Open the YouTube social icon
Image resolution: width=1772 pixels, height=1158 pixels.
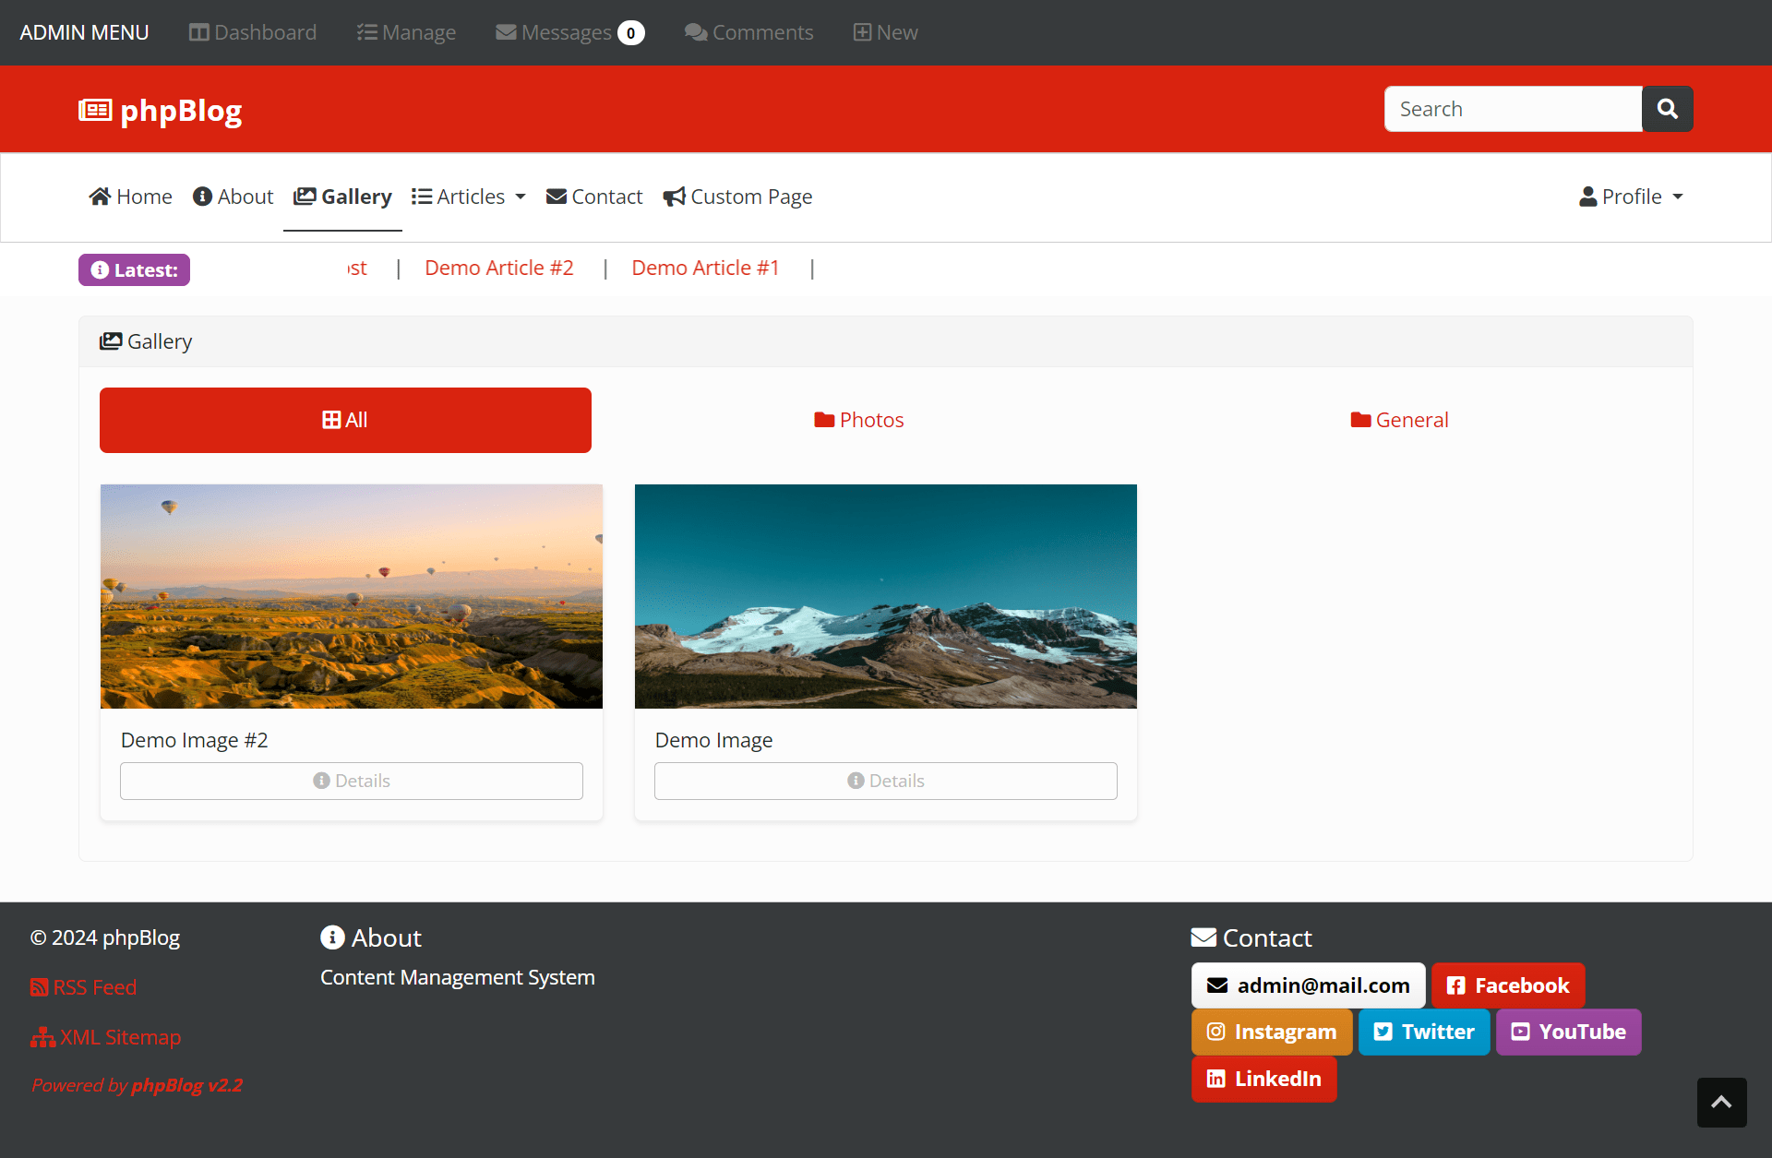[x=1568, y=1032]
